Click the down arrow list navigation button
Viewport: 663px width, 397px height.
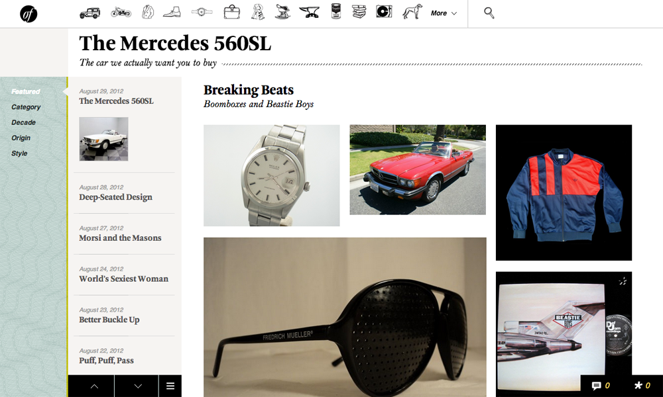point(138,386)
